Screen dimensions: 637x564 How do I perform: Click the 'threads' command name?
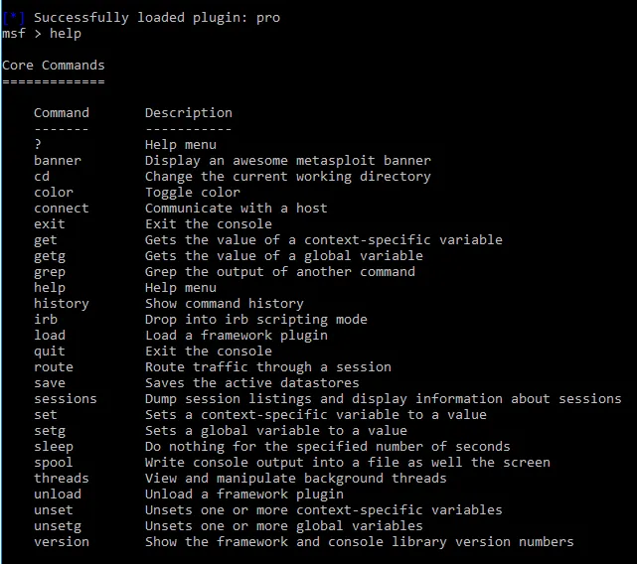[62, 478]
